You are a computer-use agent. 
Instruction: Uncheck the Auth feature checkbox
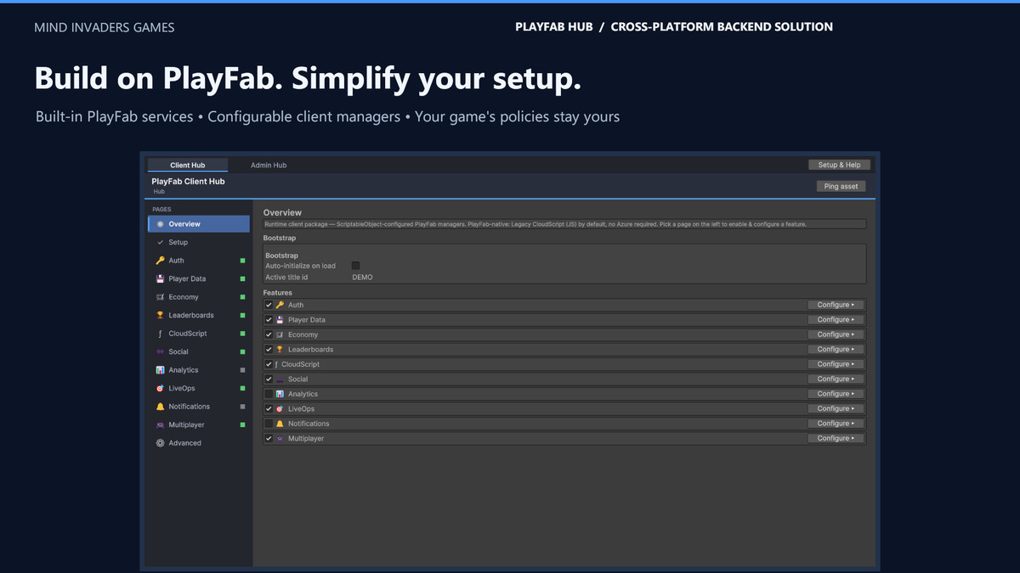[x=269, y=305]
